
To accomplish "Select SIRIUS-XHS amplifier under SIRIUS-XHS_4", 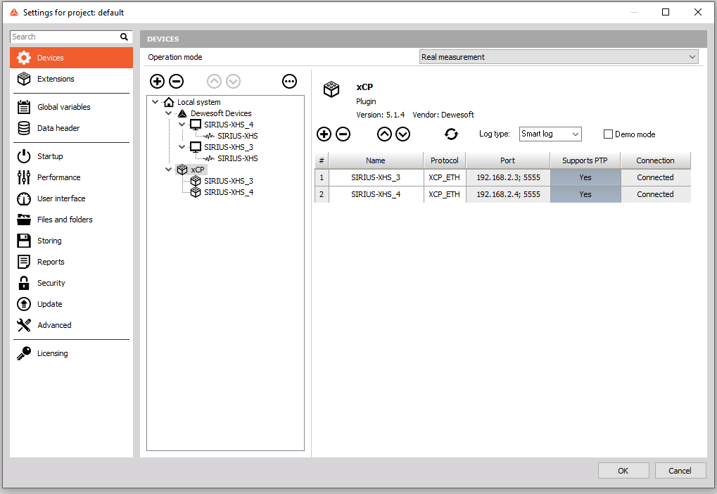I will 238,136.
